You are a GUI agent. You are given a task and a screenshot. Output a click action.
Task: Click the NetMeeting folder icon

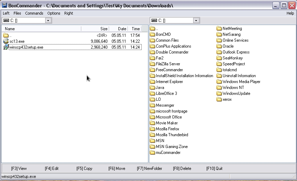coord(219,28)
